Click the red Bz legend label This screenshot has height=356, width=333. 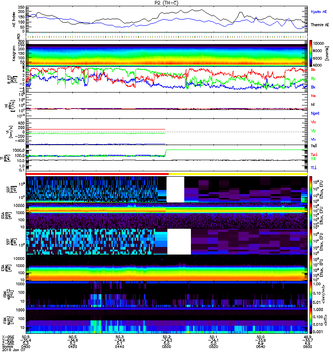point(313,70)
